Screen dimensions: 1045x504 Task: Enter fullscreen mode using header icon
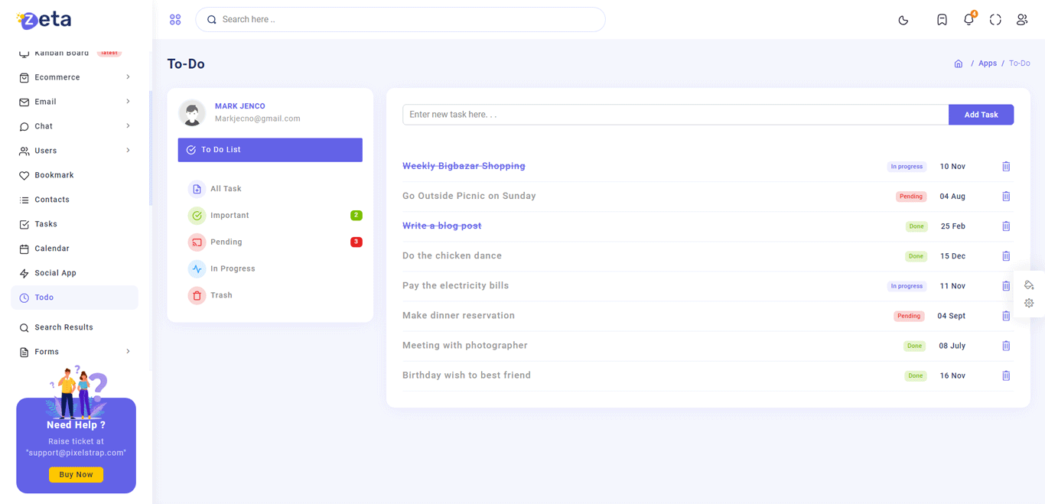[995, 20]
